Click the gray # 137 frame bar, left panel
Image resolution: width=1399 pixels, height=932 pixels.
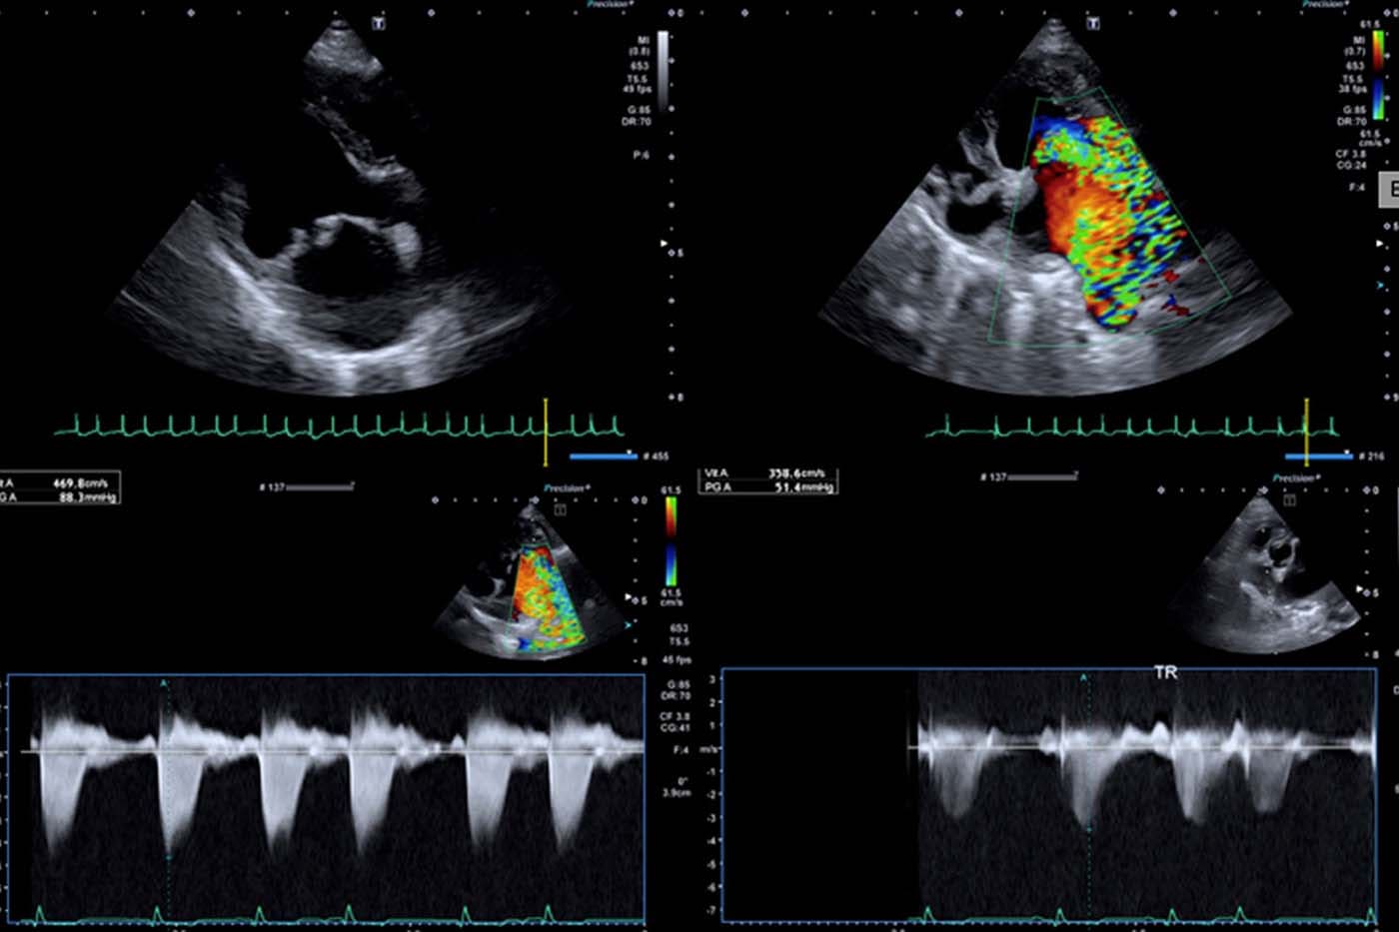318,487
